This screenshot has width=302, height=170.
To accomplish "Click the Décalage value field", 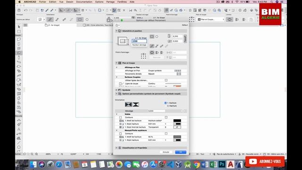I will click(156, 111).
